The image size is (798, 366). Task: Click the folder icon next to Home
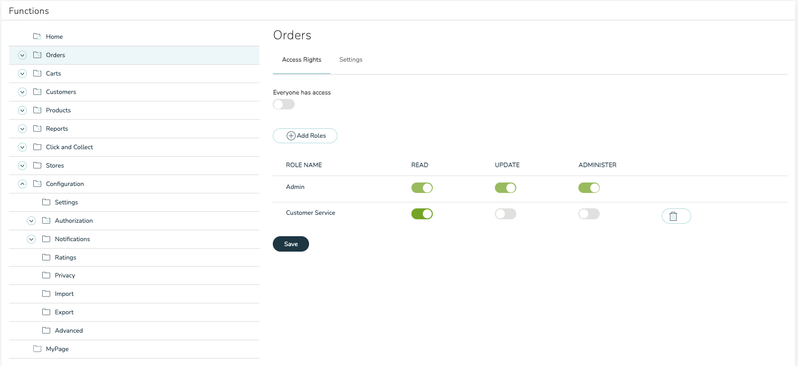[x=37, y=36]
